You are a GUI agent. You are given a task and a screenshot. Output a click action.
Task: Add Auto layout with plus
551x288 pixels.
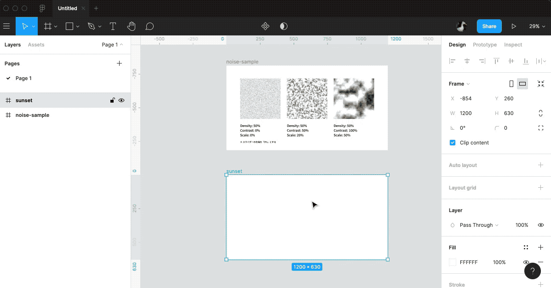tap(541, 165)
